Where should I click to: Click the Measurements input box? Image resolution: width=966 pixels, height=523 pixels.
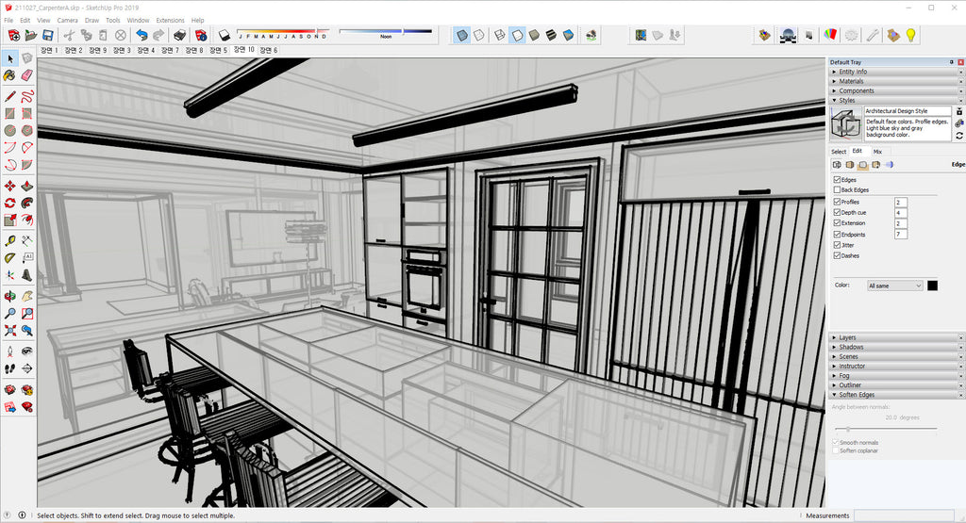point(904,515)
